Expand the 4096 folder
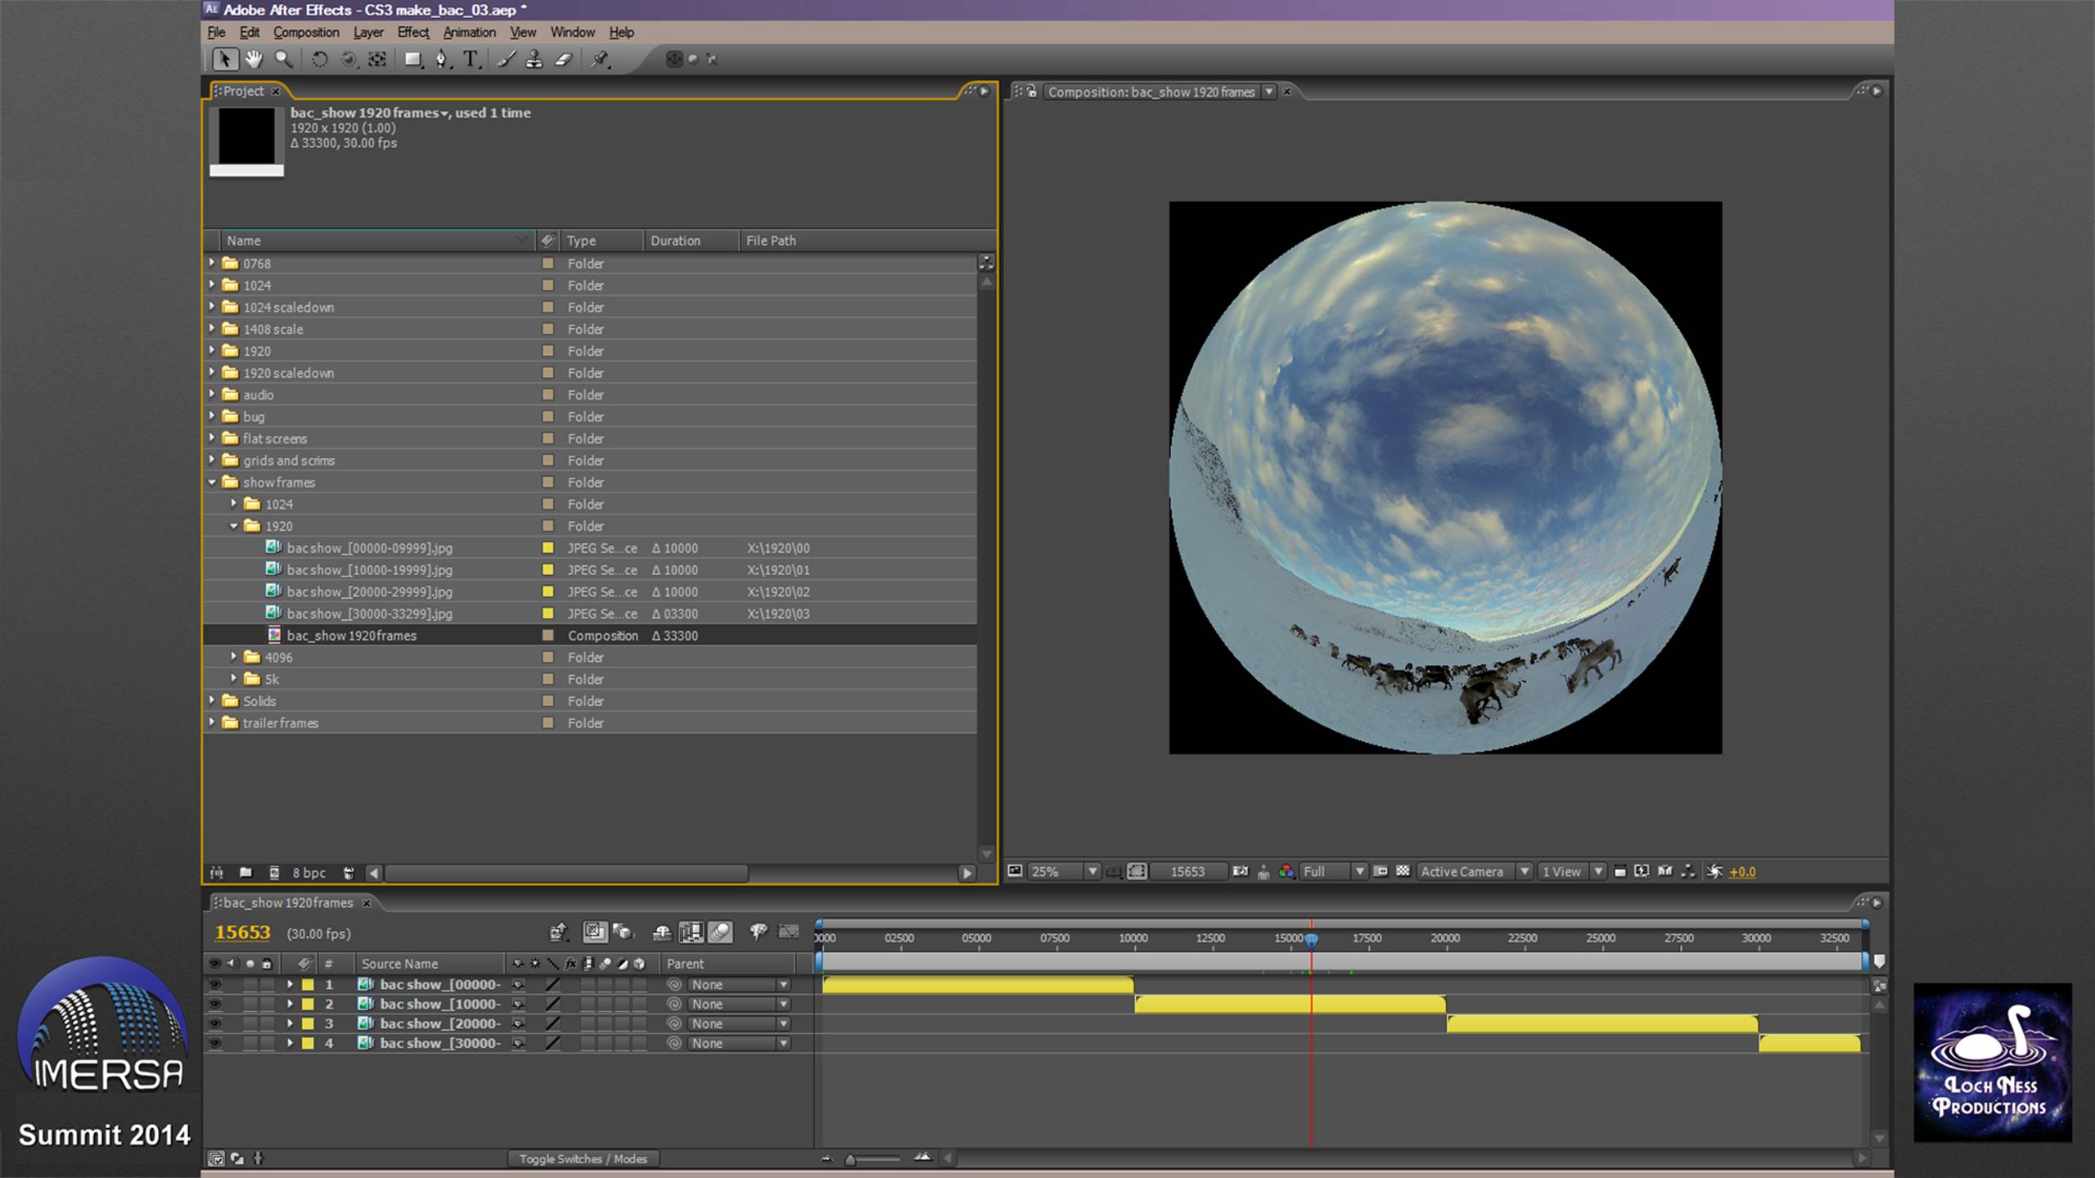 pos(233,657)
